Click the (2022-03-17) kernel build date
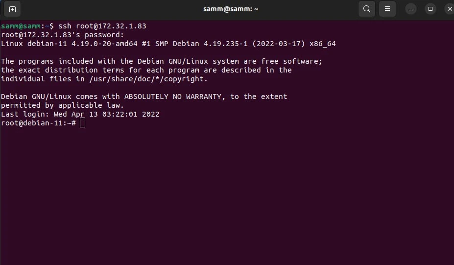The width and height of the screenshot is (454, 265). (x=279, y=44)
